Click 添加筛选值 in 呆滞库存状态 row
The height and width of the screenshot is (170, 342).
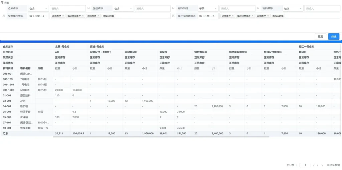pyautogui.click(x=109, y=16)
